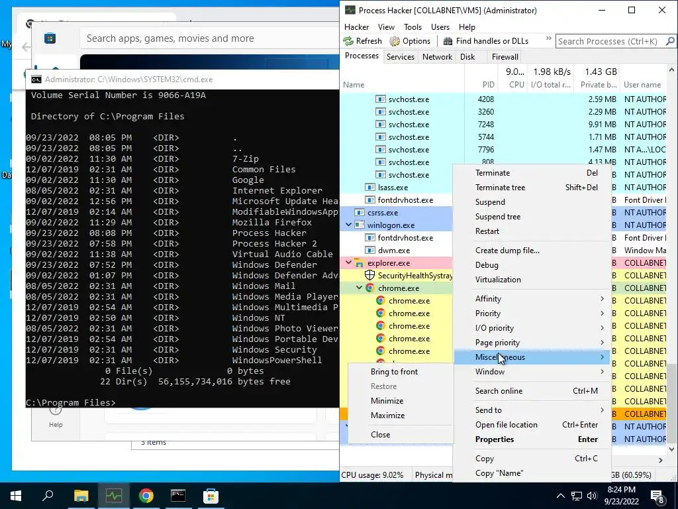Sort by the PID column header

[488, 85]
